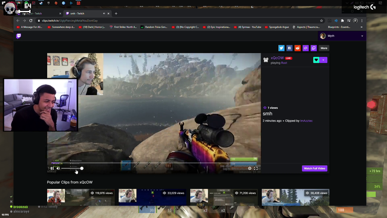Click the clips.twitch.tv address bar
Image resolution: width=387 pixels, height=218 pixels.
(x=180, y=21)
